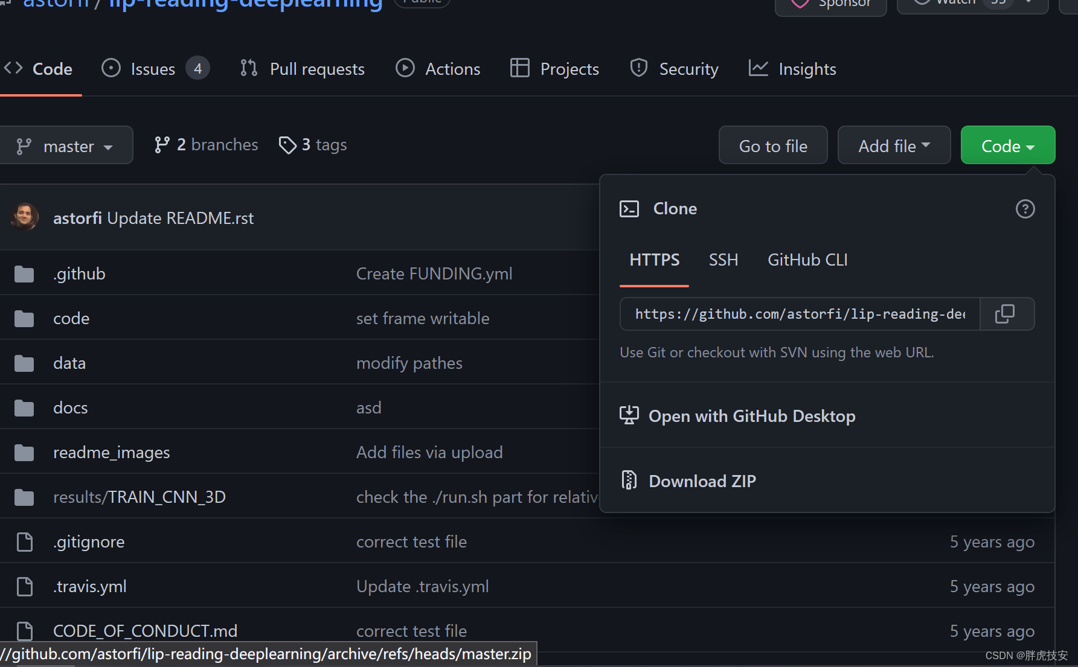Click the .travis.yml file icon
This screenshot has height=667, width=1078.
point(25,587)
